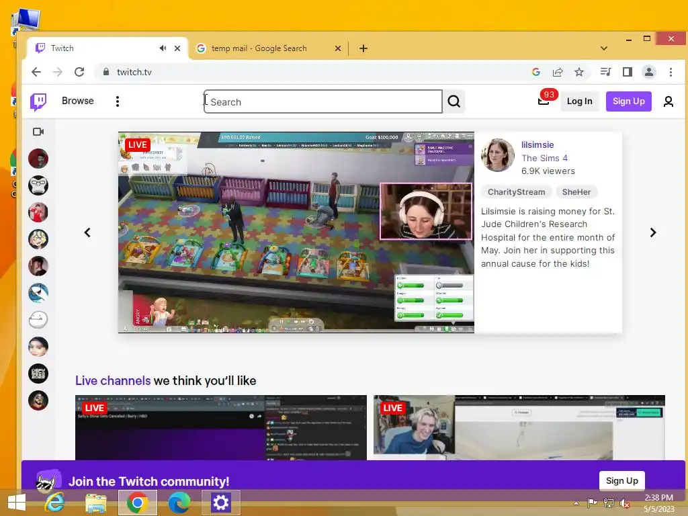Select the SheHer tag
Viewport: 688px width, 516px height.
576,191
